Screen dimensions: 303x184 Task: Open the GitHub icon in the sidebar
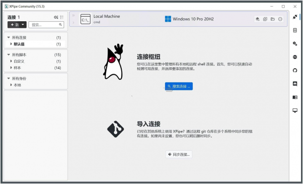295,70
